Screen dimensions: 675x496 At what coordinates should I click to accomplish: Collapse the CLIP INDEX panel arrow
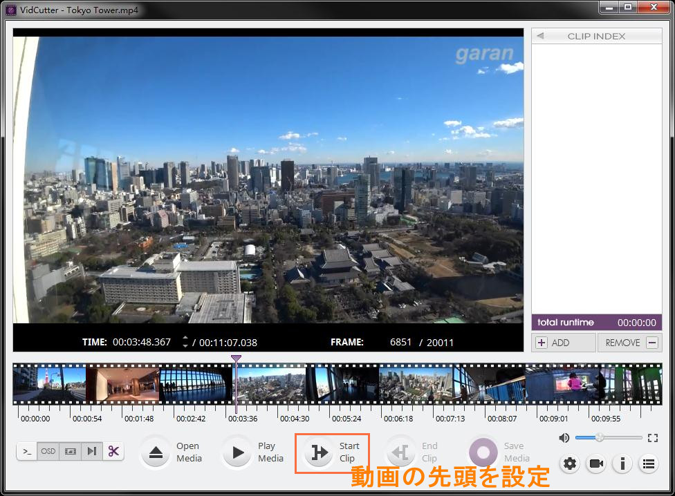[x=539, y=35]
